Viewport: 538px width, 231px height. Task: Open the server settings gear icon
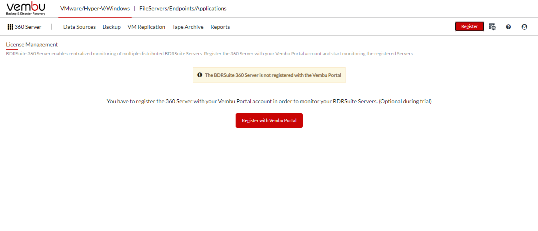click(492, 27)
